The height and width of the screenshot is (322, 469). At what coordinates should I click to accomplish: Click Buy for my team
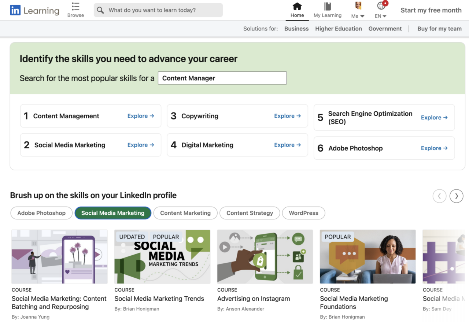pyautogui.click(x=439, y=29)
